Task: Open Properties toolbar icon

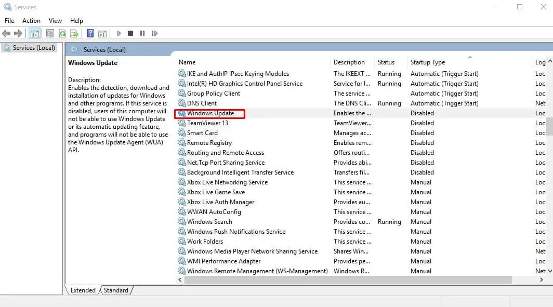Action: [50, 33]
